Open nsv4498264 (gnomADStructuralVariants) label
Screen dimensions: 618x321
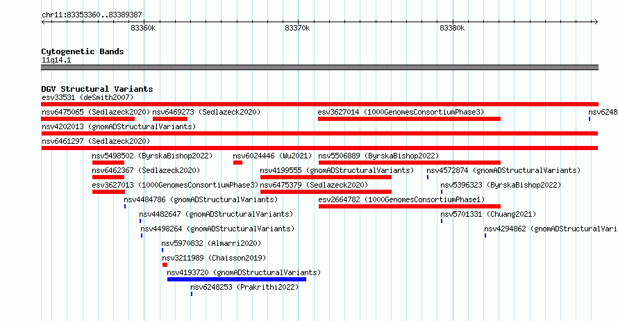coord(217,229)
